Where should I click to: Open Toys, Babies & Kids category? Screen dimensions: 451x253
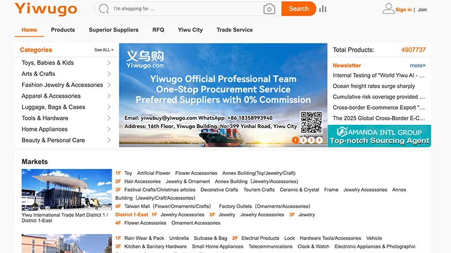point(48,62)
